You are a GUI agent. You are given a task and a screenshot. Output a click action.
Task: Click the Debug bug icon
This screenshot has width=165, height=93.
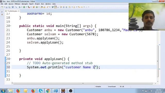(x=20, y=7)
